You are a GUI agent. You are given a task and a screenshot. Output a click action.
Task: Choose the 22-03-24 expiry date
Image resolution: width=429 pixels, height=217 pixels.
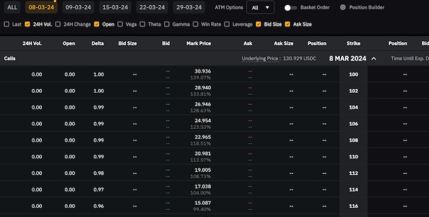152,8
